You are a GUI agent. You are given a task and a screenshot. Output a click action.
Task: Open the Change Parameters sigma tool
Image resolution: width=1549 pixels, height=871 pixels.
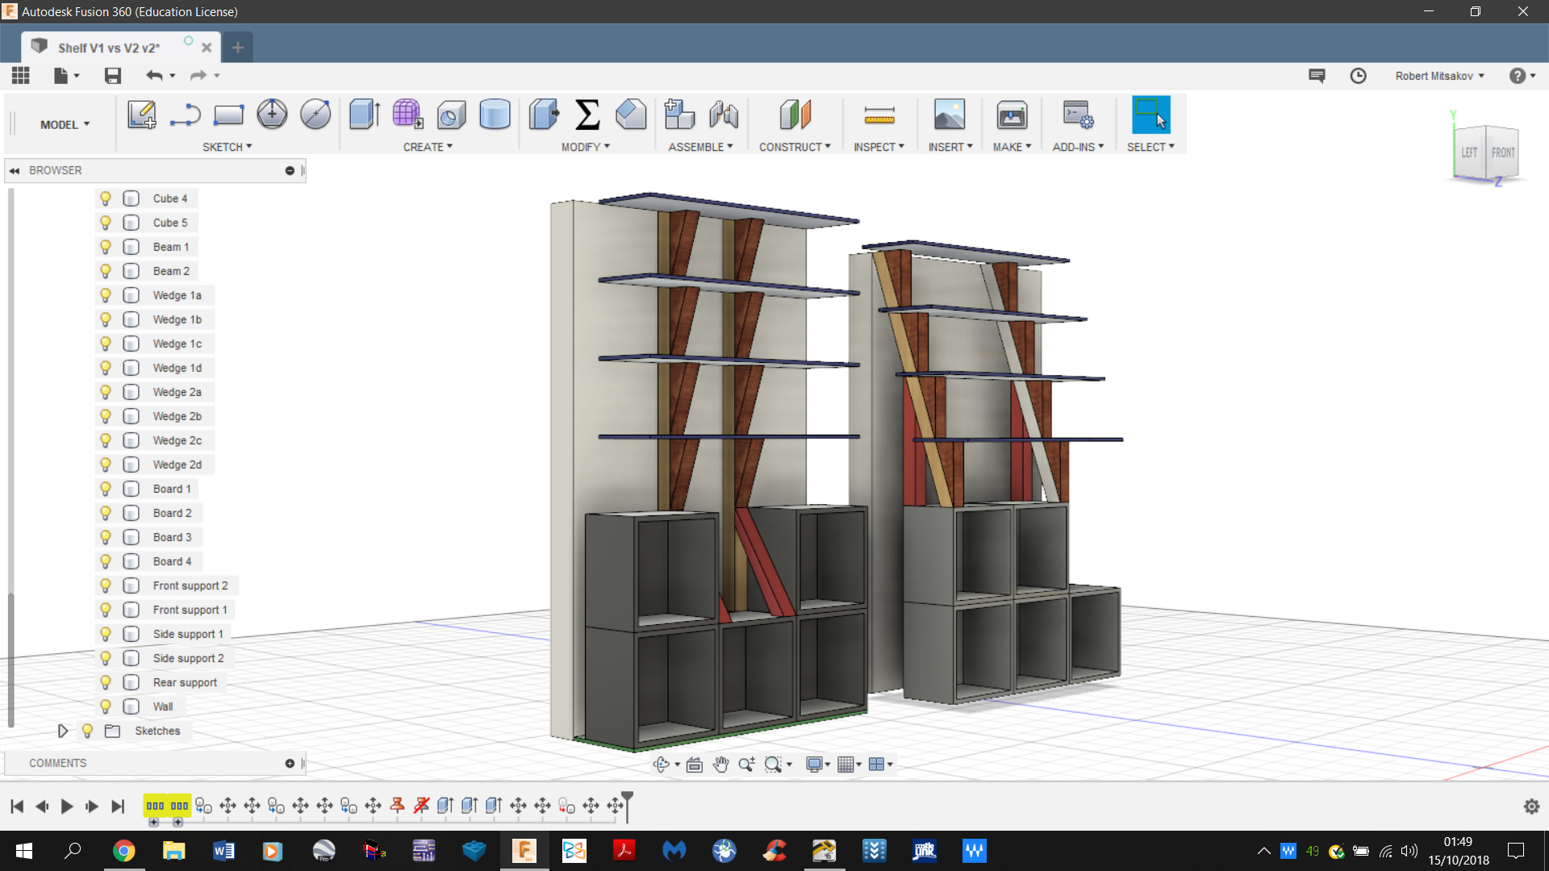(x=587, y=115)
